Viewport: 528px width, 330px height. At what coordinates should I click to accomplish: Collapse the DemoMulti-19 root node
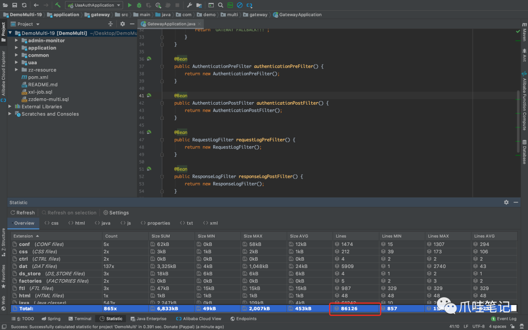click(x=10, y=33)
